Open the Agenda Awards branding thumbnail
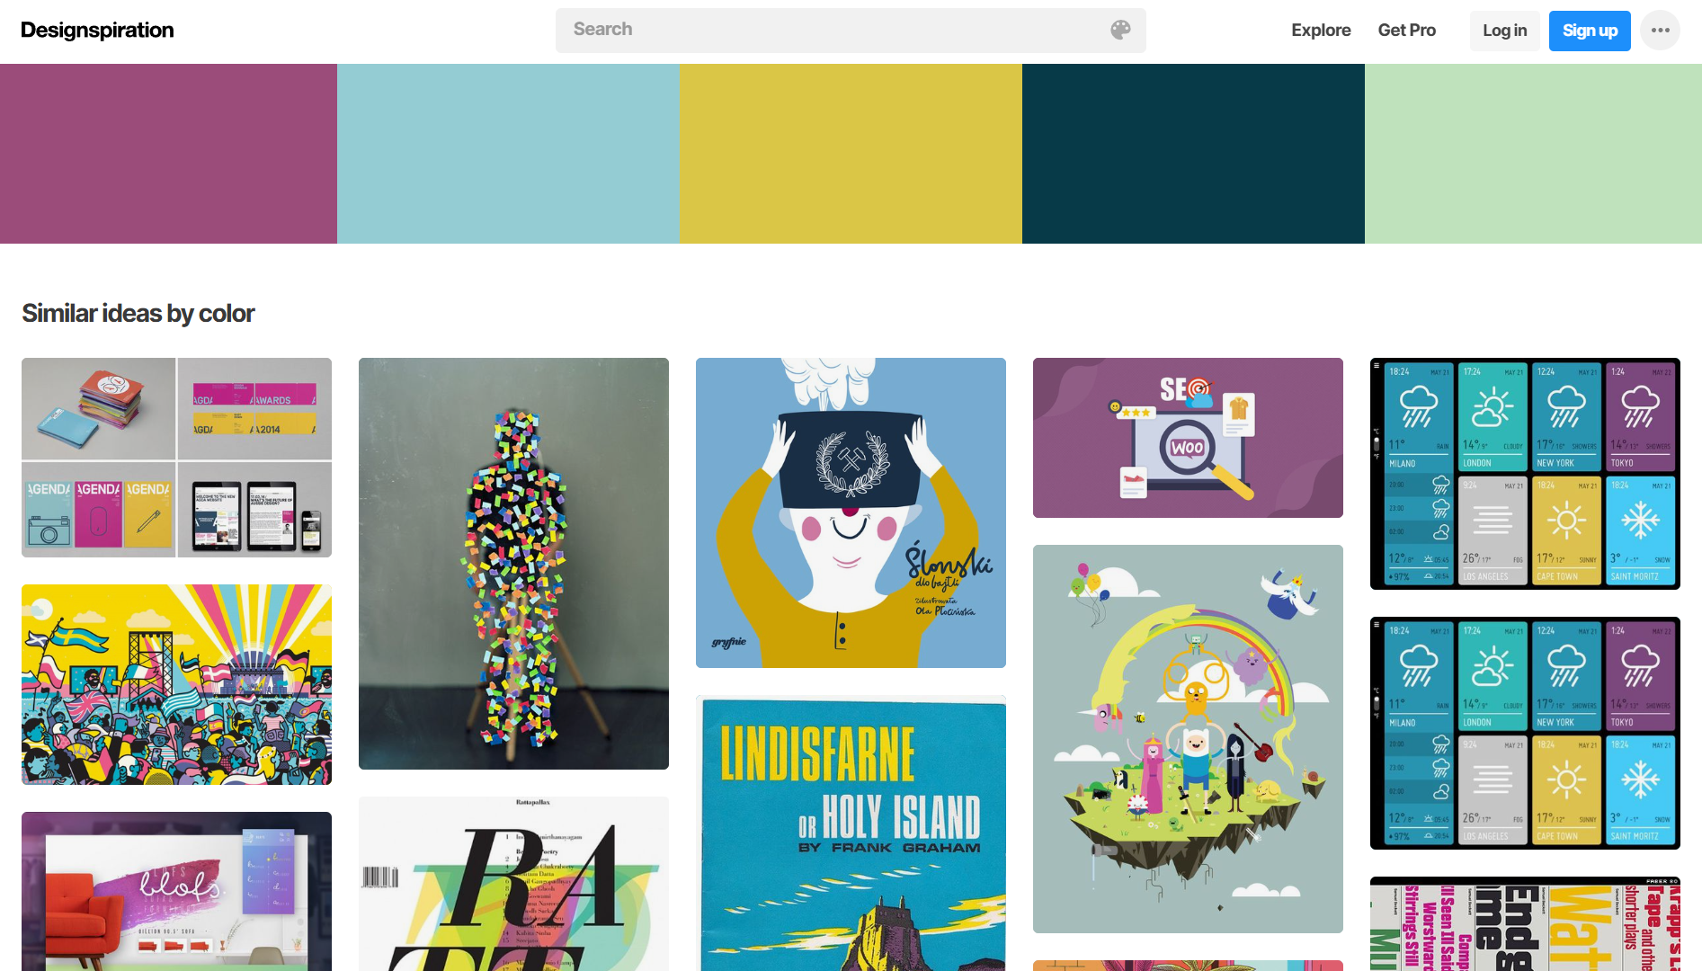 tap(176, 458)
